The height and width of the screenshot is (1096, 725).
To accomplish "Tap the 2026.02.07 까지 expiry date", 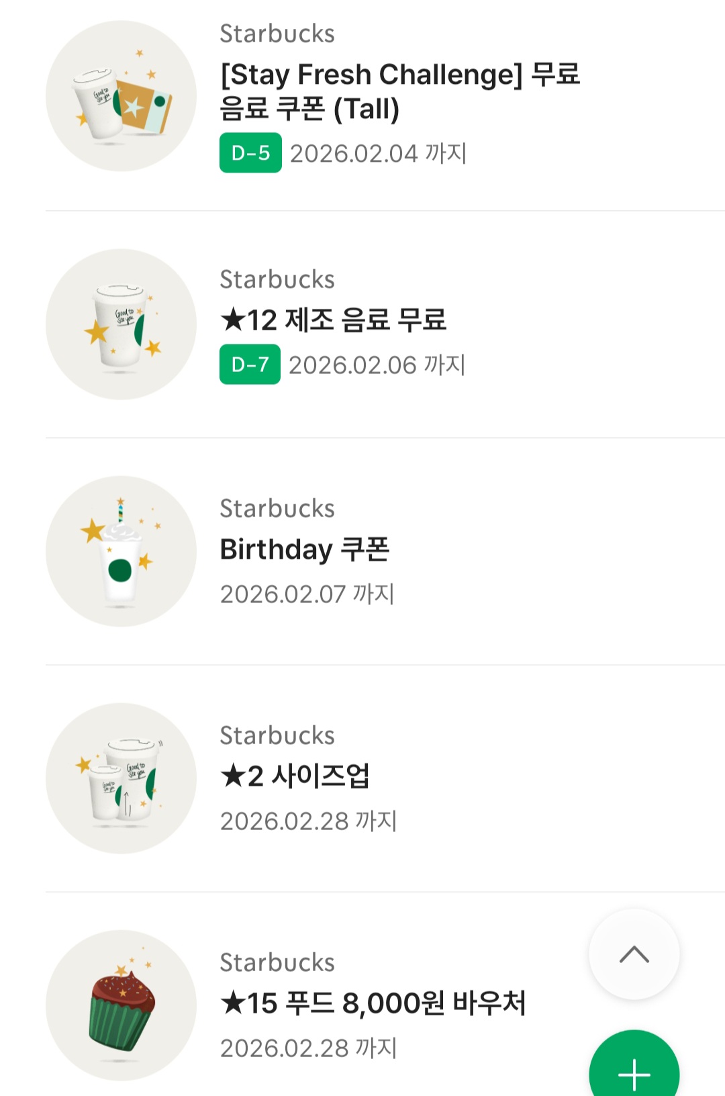I will tap(307, 594).
